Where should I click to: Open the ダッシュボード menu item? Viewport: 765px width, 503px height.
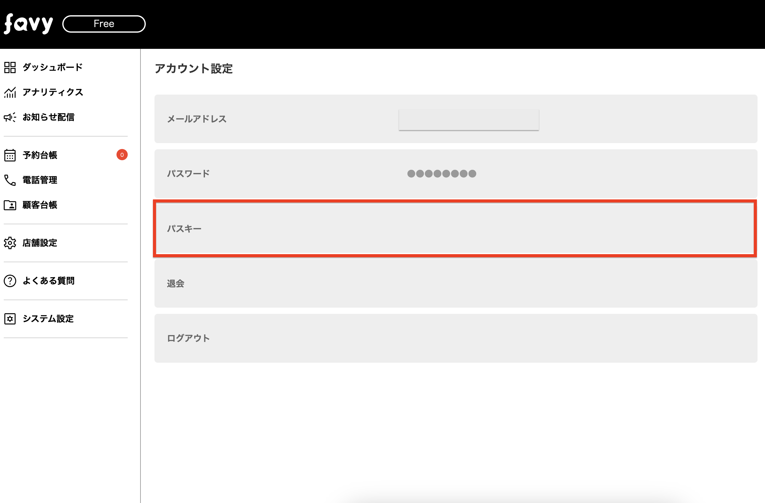pyautogui.click(x=53, y=68)
